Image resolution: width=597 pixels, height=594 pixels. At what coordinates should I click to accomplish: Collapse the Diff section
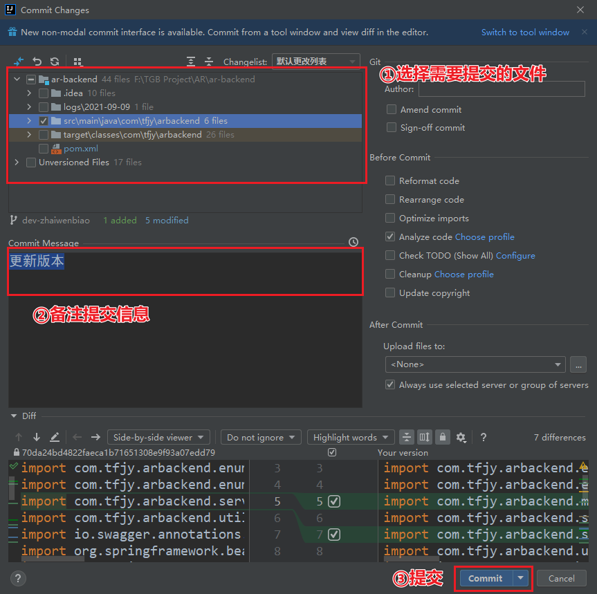pyautogui.click(x=14, y=416)
